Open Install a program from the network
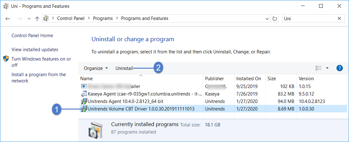The image size is (349, 142). [x=39, y=78]
